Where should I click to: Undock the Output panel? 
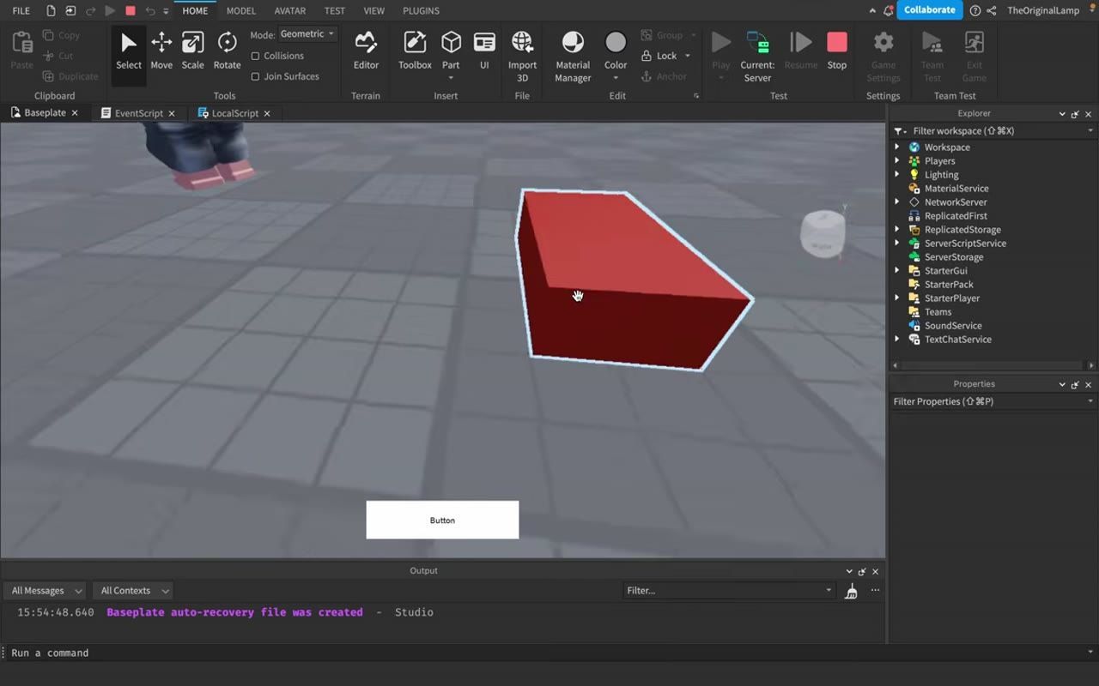point(862,571)
